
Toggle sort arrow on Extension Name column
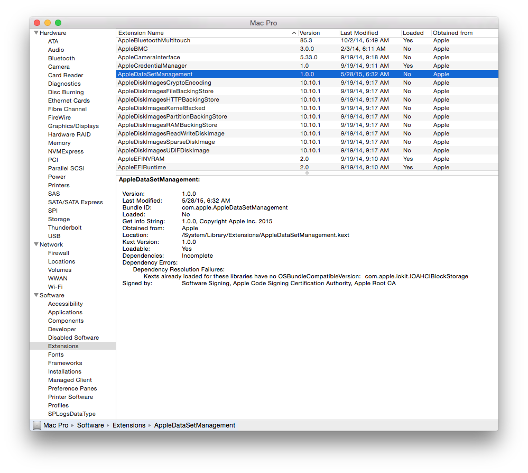[294, 33]
